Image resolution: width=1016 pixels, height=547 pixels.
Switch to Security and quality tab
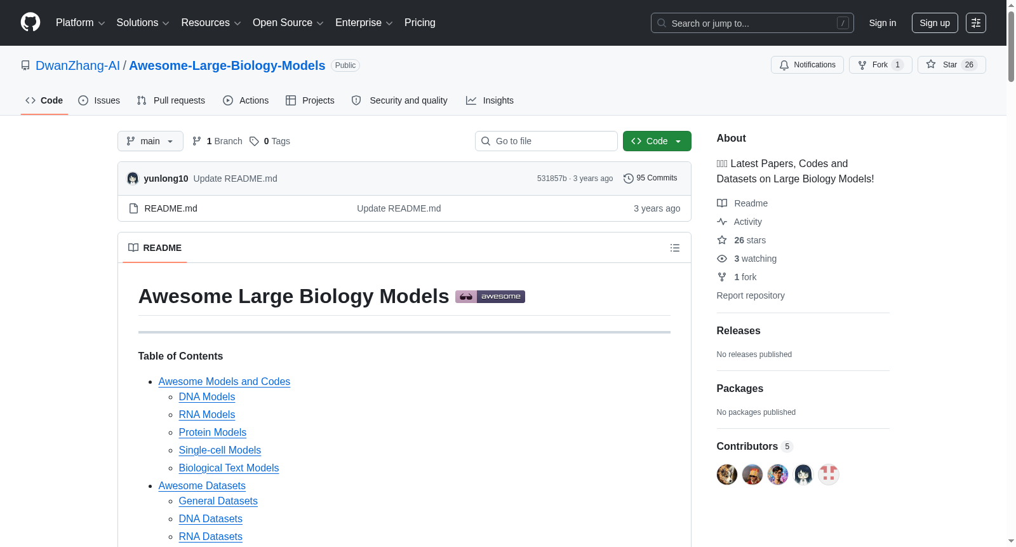click(399, 100)
